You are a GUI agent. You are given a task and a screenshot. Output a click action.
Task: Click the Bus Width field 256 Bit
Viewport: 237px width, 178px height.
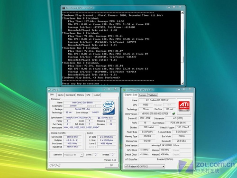[x=182, y=136]
